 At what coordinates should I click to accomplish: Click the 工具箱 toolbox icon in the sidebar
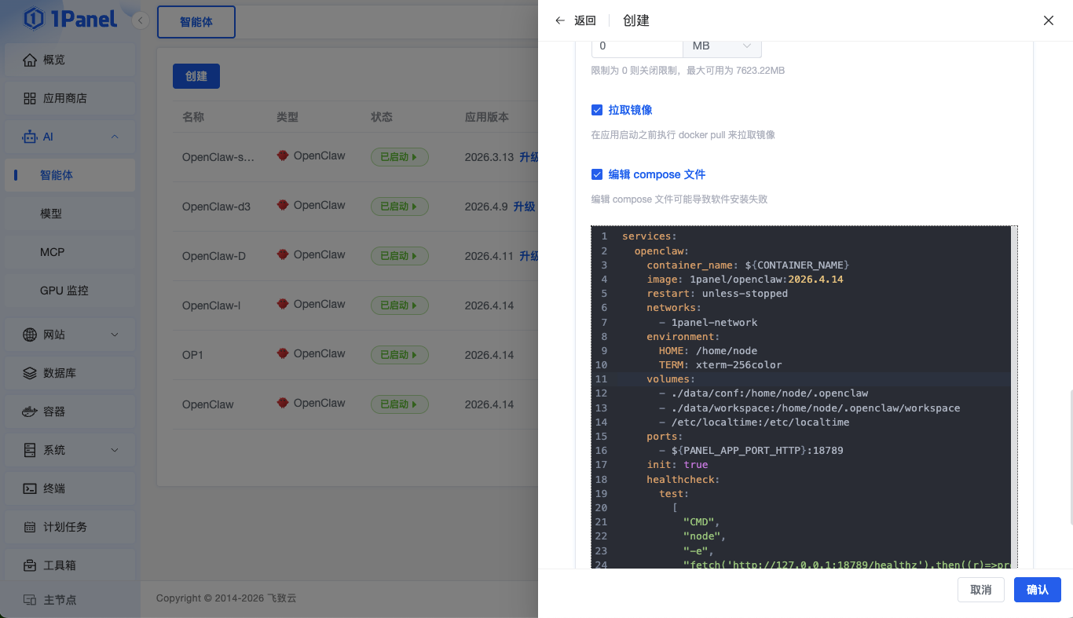30,565
